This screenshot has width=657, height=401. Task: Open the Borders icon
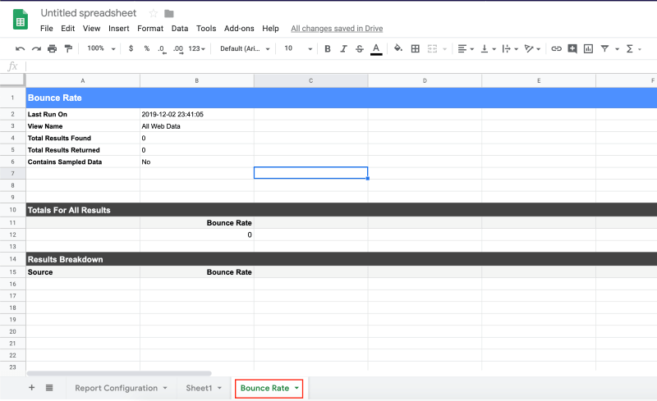(416, 49)
